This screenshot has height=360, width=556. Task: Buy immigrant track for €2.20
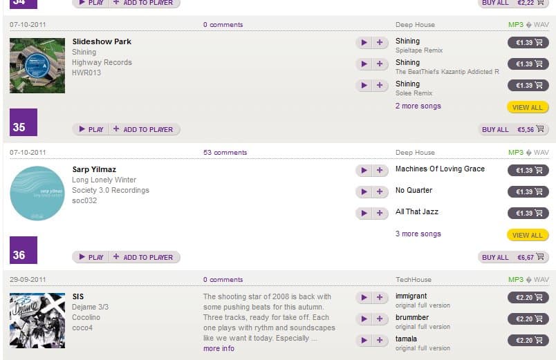[528, 297]
